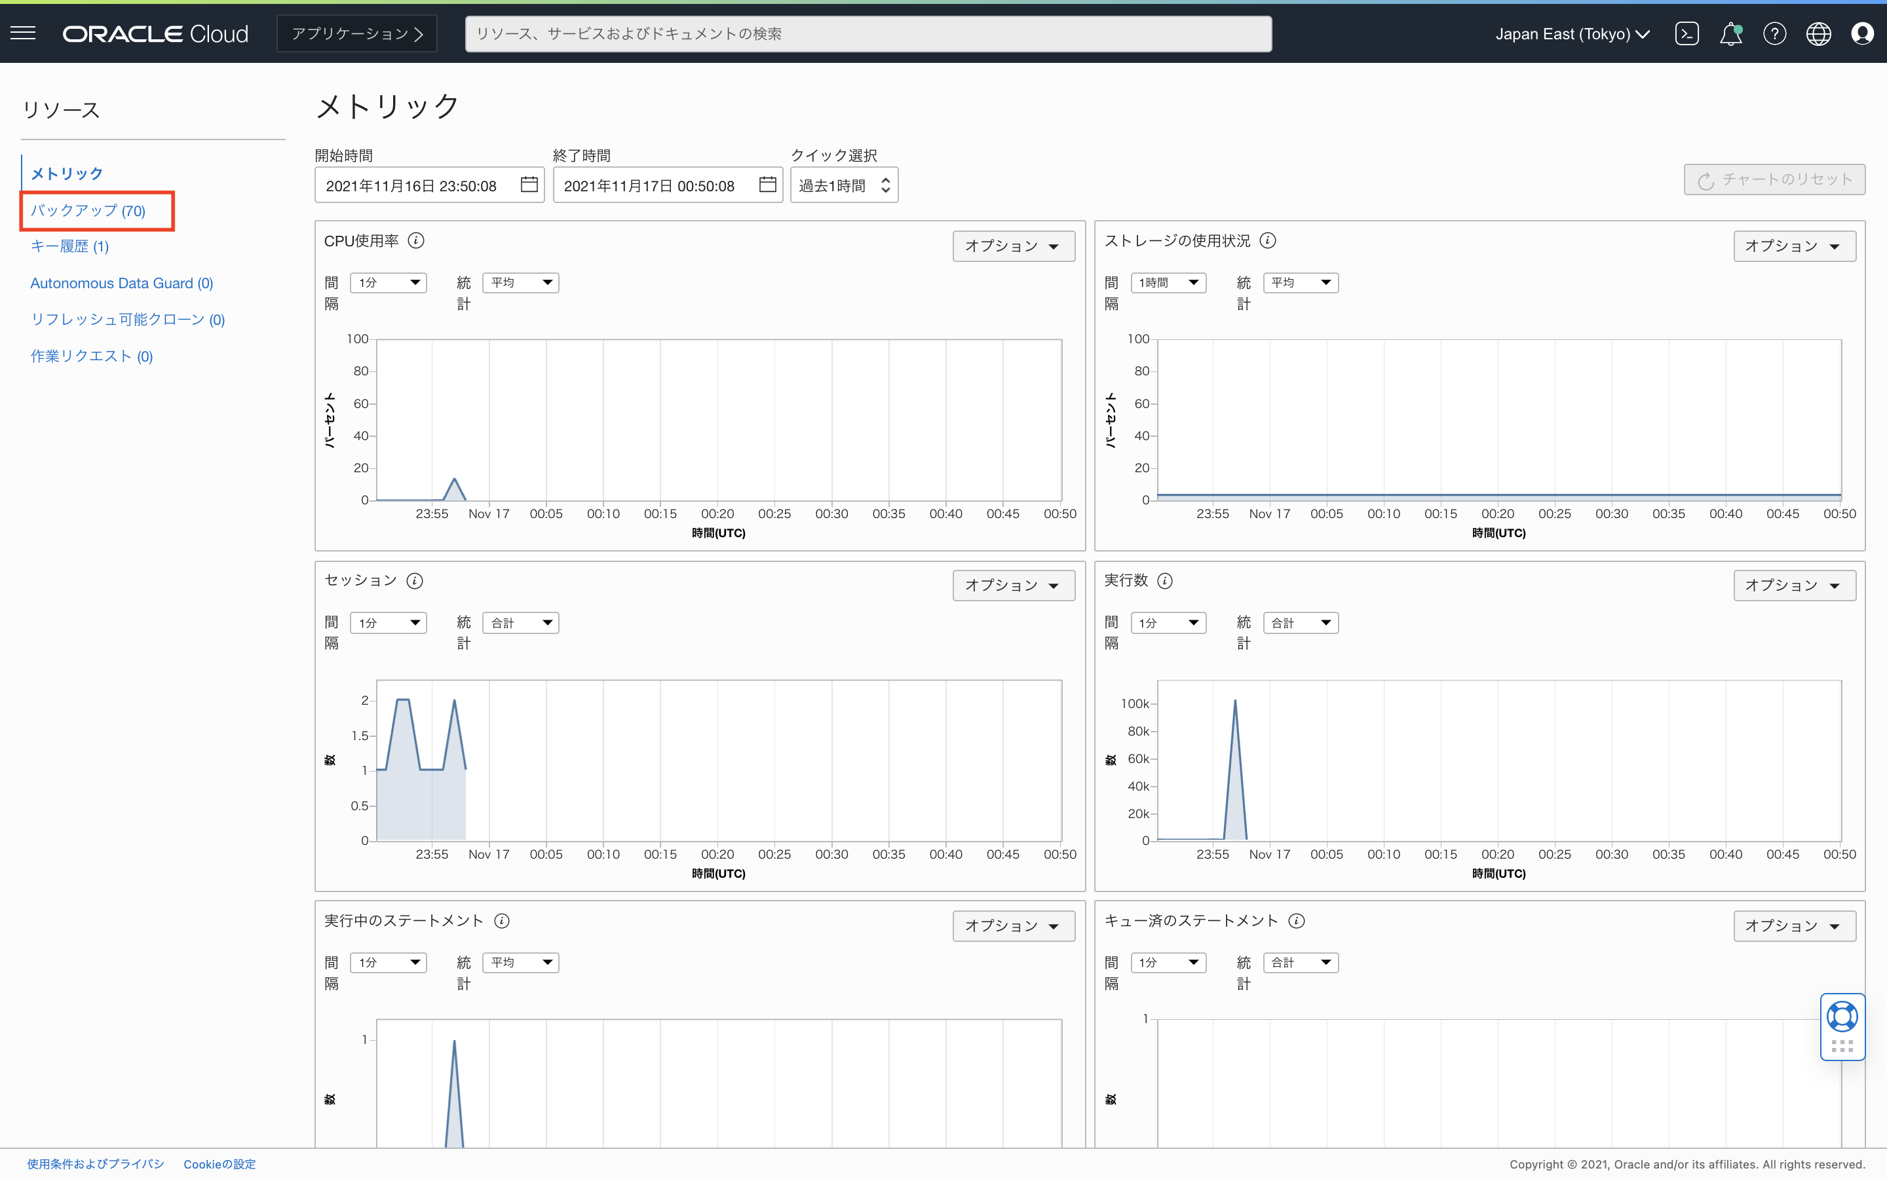Expand the Japan East (Tokyo) region selector

(x=1572, y=33)
